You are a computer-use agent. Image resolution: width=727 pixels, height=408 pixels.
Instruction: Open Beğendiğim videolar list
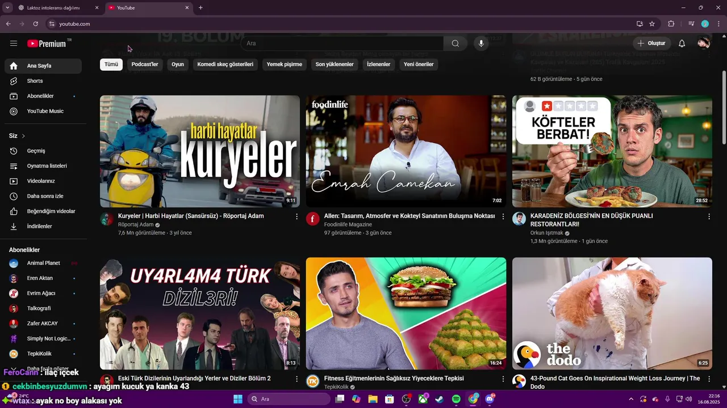pyautogui.click(x=43, y=211)
